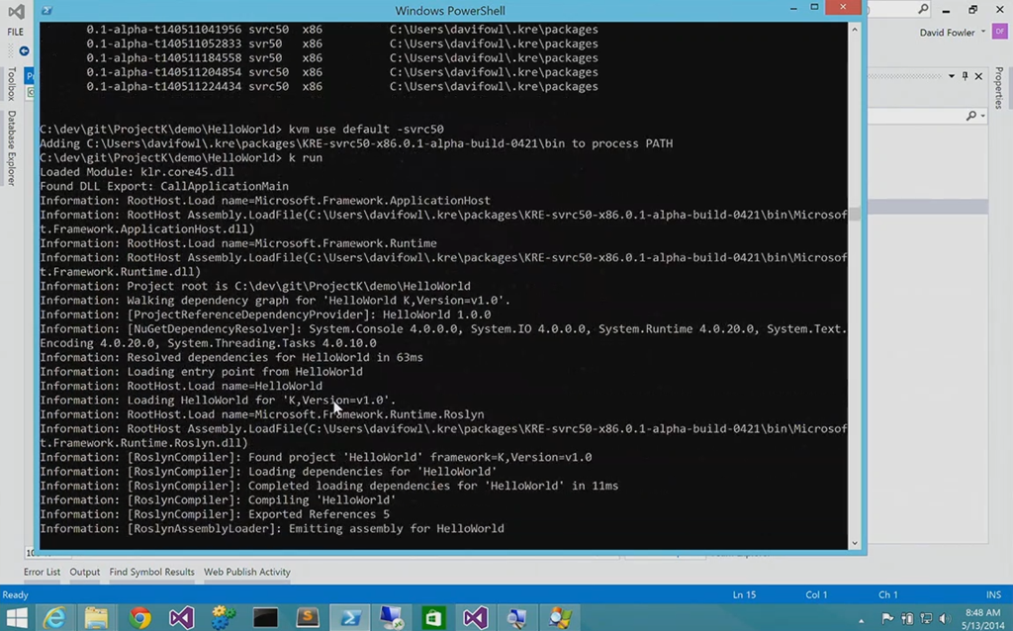Click the PowerShell window title bar icon

[x=46, y=10]
